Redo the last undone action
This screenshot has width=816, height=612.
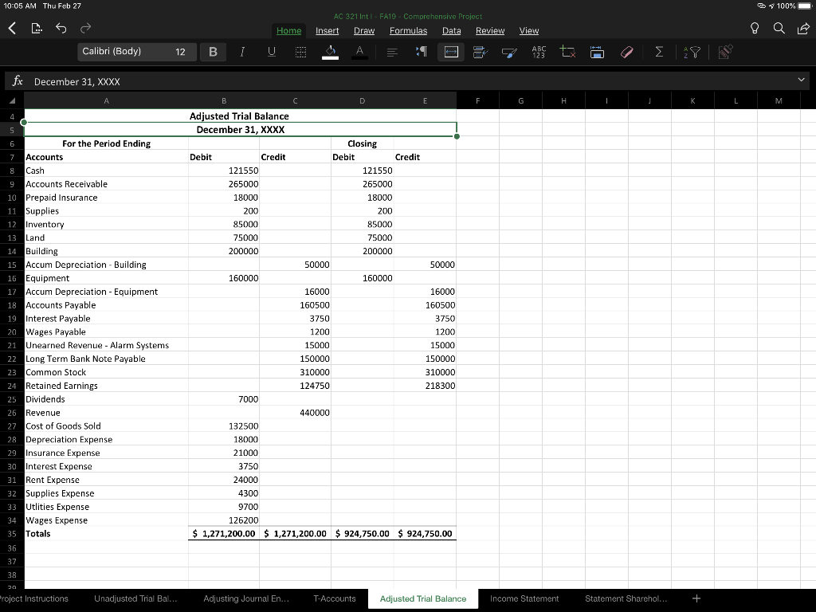pyautogui.click(x=86, y=28)
